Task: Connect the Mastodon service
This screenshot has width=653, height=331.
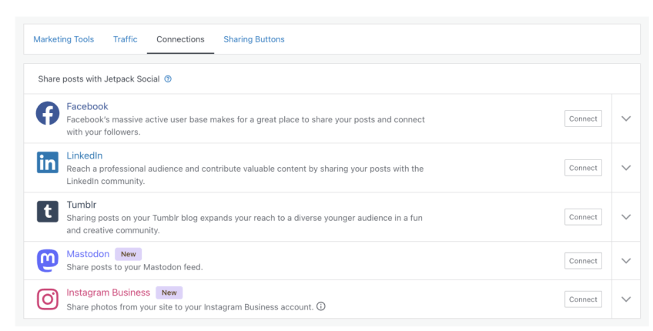Action: [x=583, y=261]
